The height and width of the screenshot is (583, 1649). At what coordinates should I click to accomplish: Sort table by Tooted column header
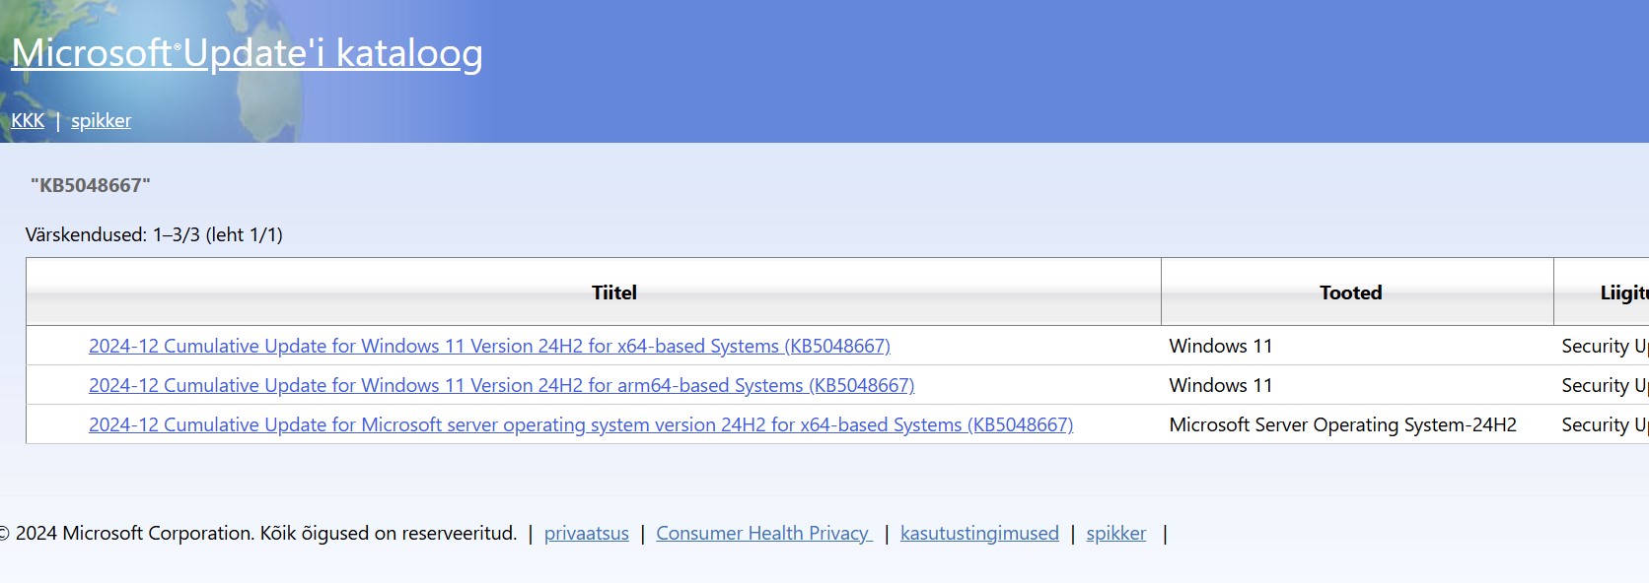(x=1350, y=292)
